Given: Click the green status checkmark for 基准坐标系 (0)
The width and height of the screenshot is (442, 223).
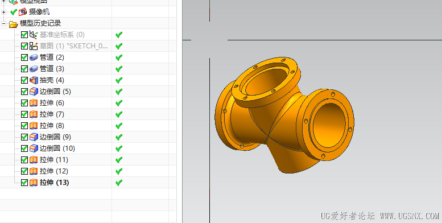Looking at the screenshot, I should point(119,35).
